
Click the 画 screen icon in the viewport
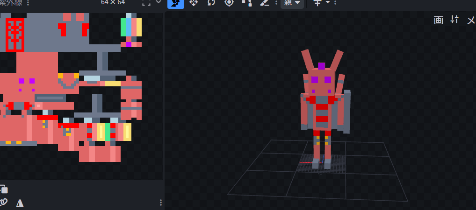pyautogui.click(x=438, y=20)
